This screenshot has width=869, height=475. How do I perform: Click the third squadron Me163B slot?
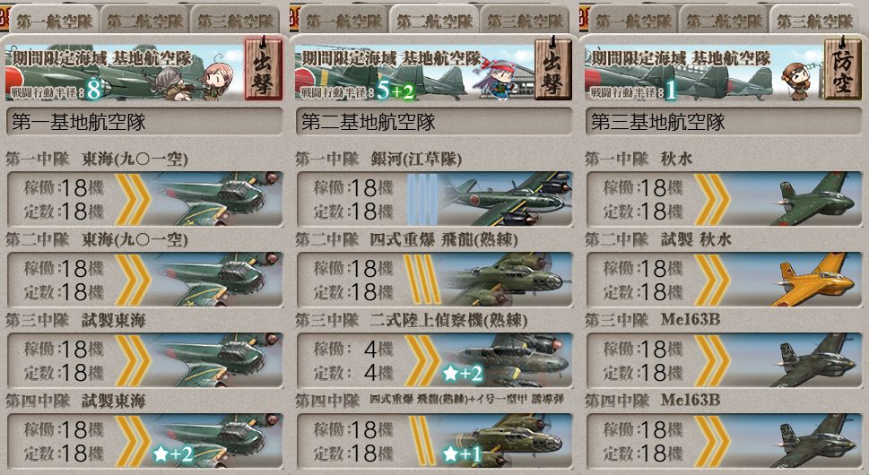pos(724,360)
